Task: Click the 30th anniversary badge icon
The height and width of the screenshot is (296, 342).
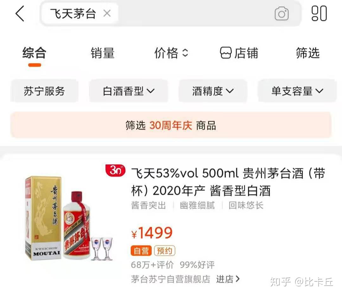Action: tap(115, 170)
